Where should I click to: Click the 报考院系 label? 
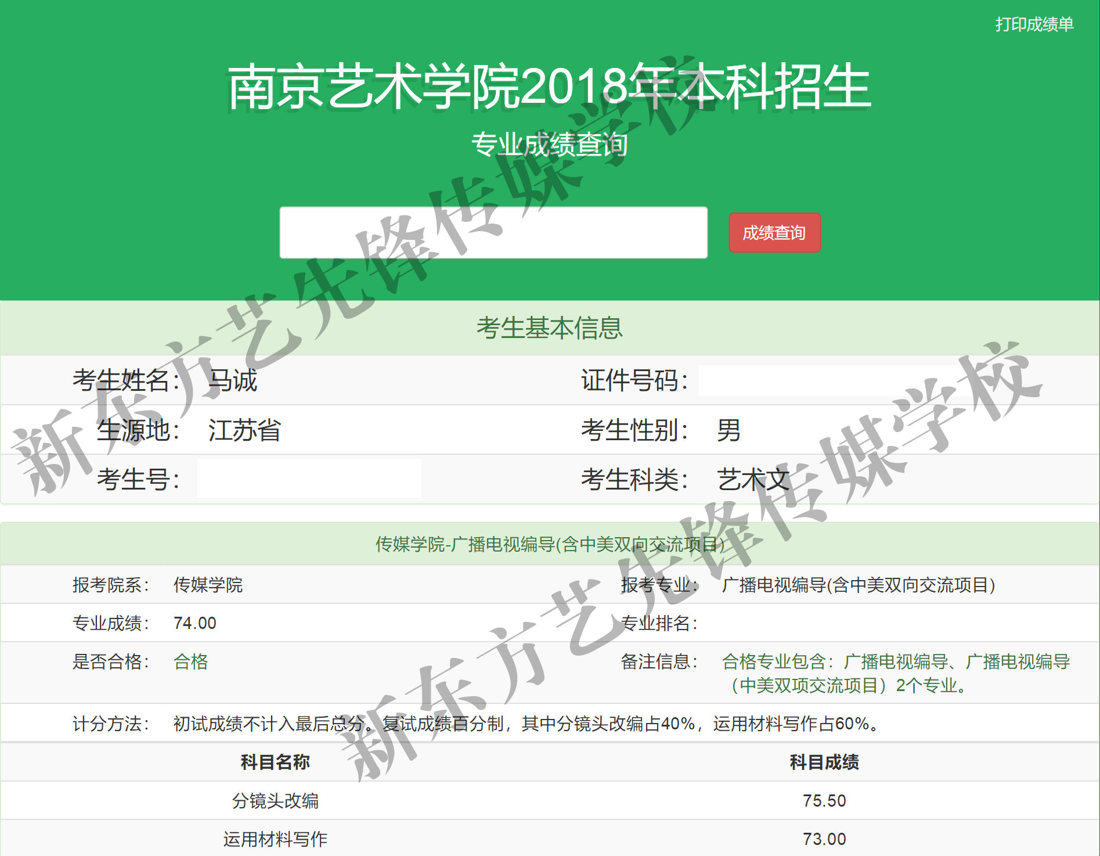pyautogui.click(x=111, y=585)
